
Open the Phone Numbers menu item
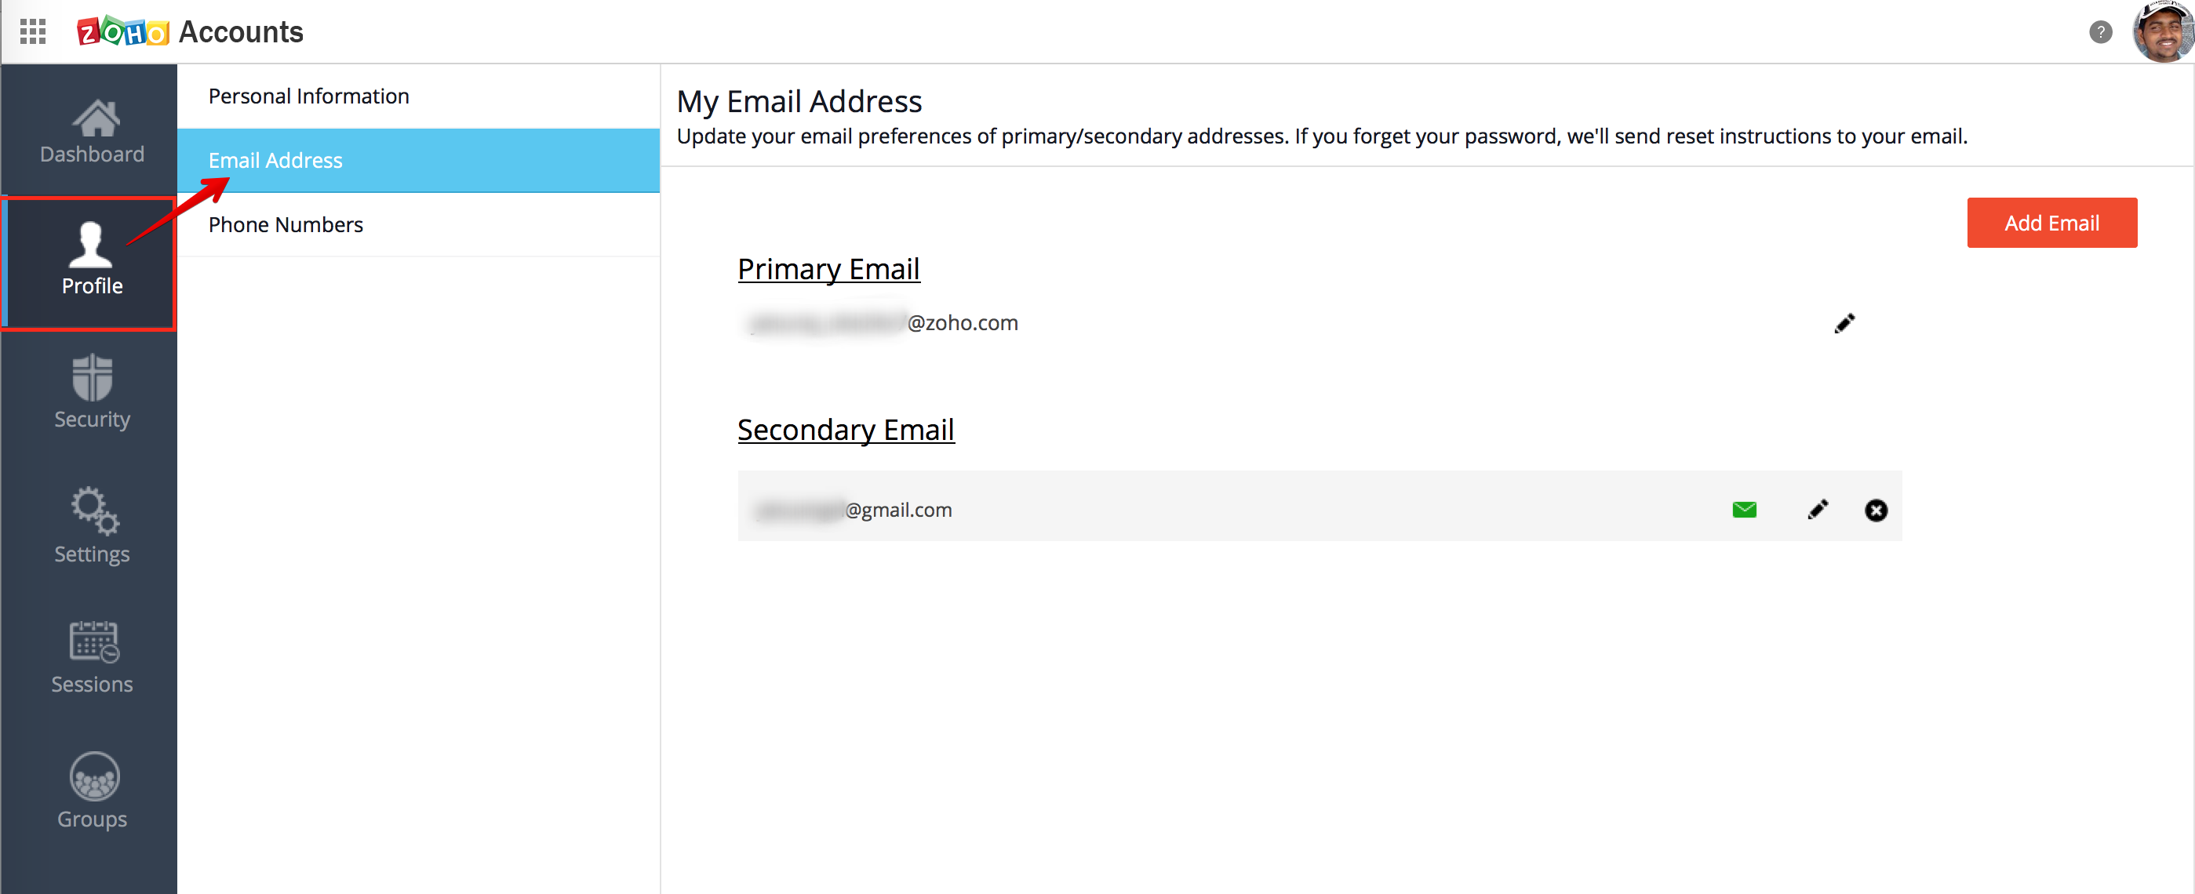coord(286,225)
